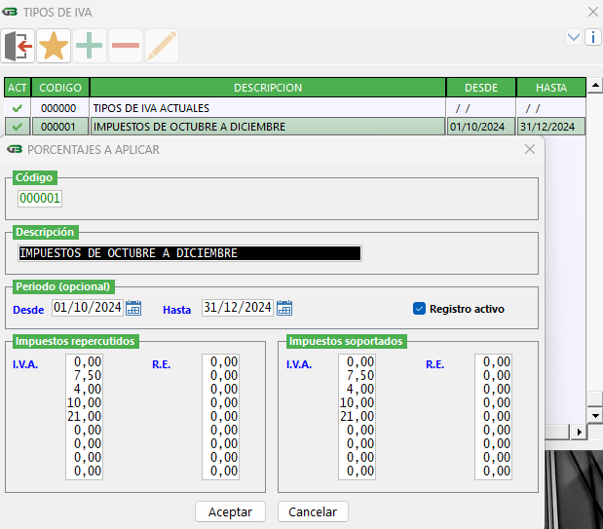The width and height of the screenshot is (603, 529).
Task: Click the DESCRIPCION column header
Action: click(x=268, y=88)
